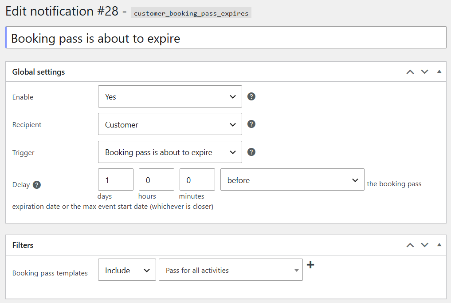Viewport: 451px width, 303px height.
Task: Collapse the Filters panel
Action: (439, 245)
